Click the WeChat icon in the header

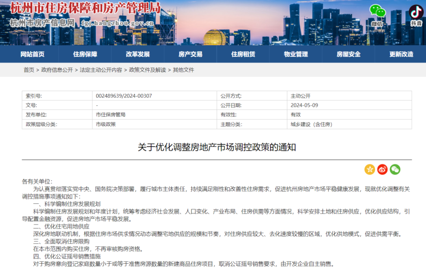(377, 12)
